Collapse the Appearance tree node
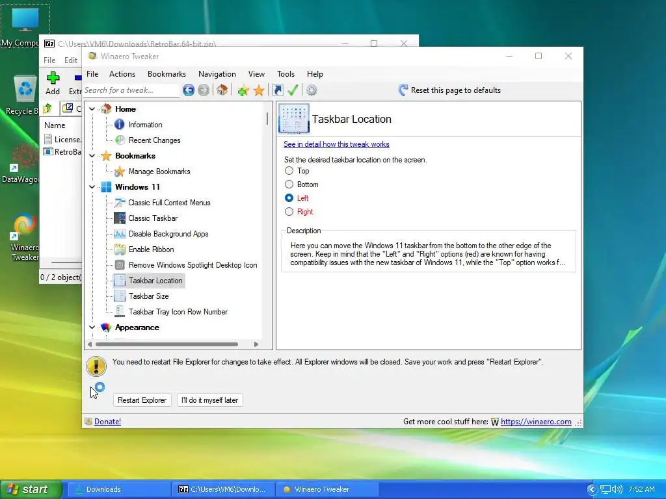The width and height of the screenshot is (666, 499). coord(92,327)
